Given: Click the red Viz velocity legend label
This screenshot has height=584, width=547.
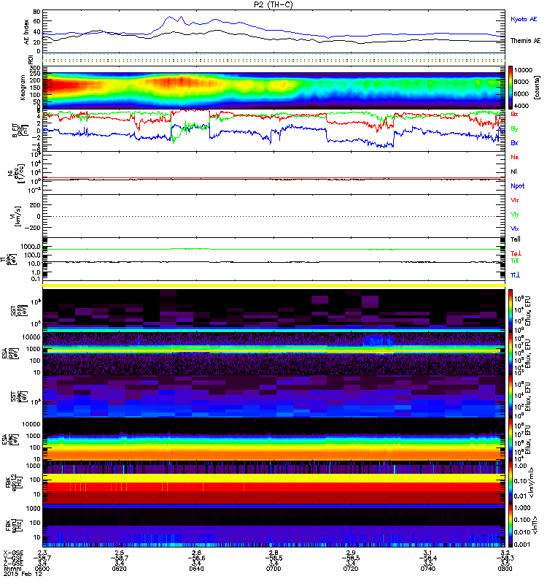Looking at the screenshot, I should pos(515,200).
